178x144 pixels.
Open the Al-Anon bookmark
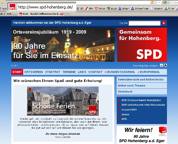pos(124,9)
